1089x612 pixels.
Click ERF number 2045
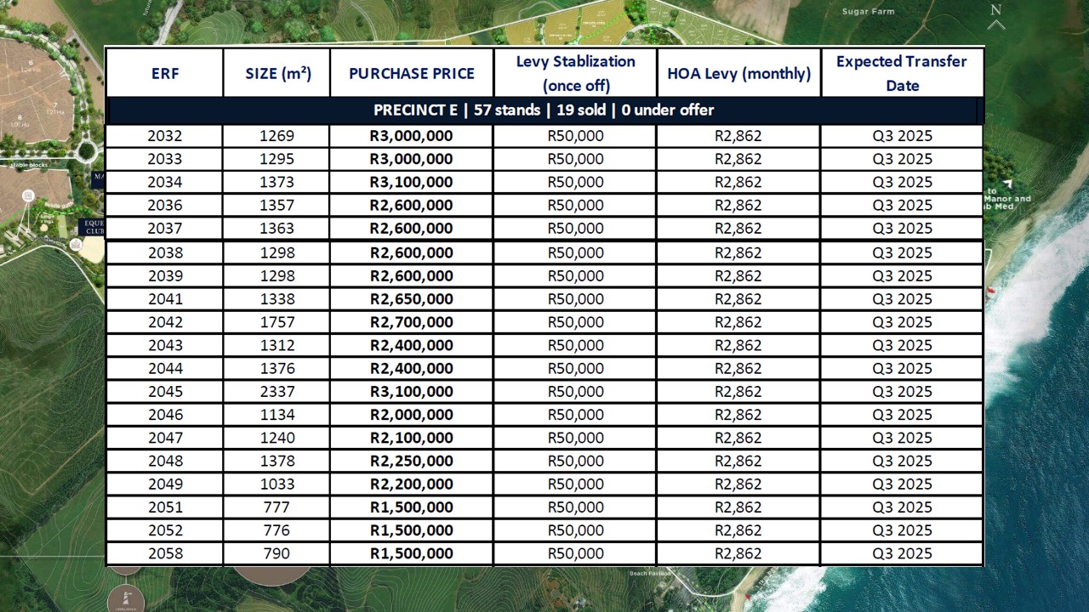(x=165, y=391)
